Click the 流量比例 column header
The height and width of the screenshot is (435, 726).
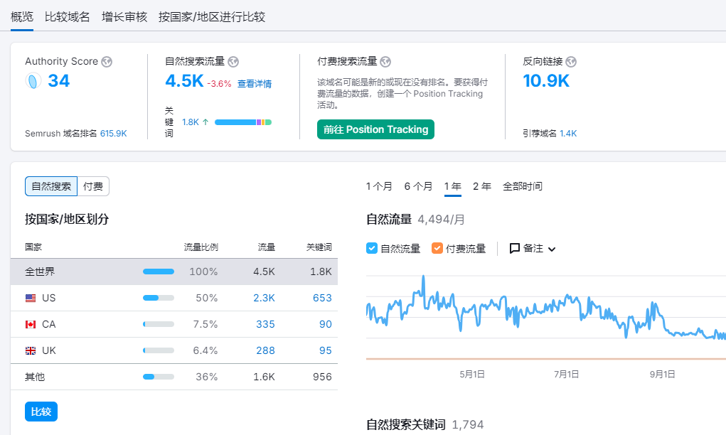click(201, 247)
